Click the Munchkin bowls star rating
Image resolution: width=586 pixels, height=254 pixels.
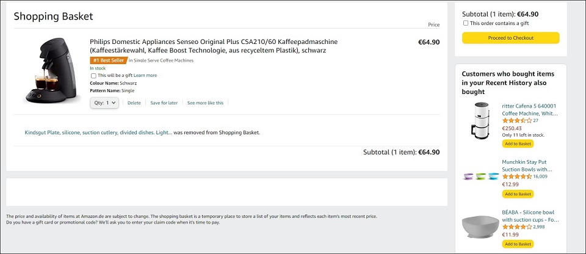[517, 176]
